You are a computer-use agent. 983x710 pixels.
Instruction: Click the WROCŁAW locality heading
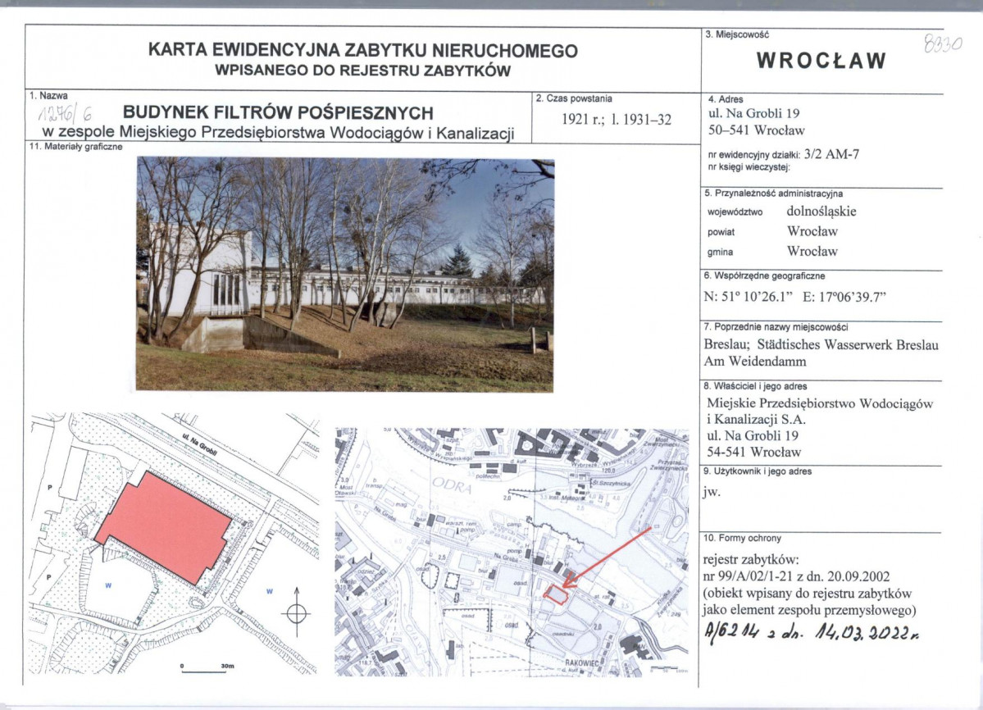(x=821, y=61)
